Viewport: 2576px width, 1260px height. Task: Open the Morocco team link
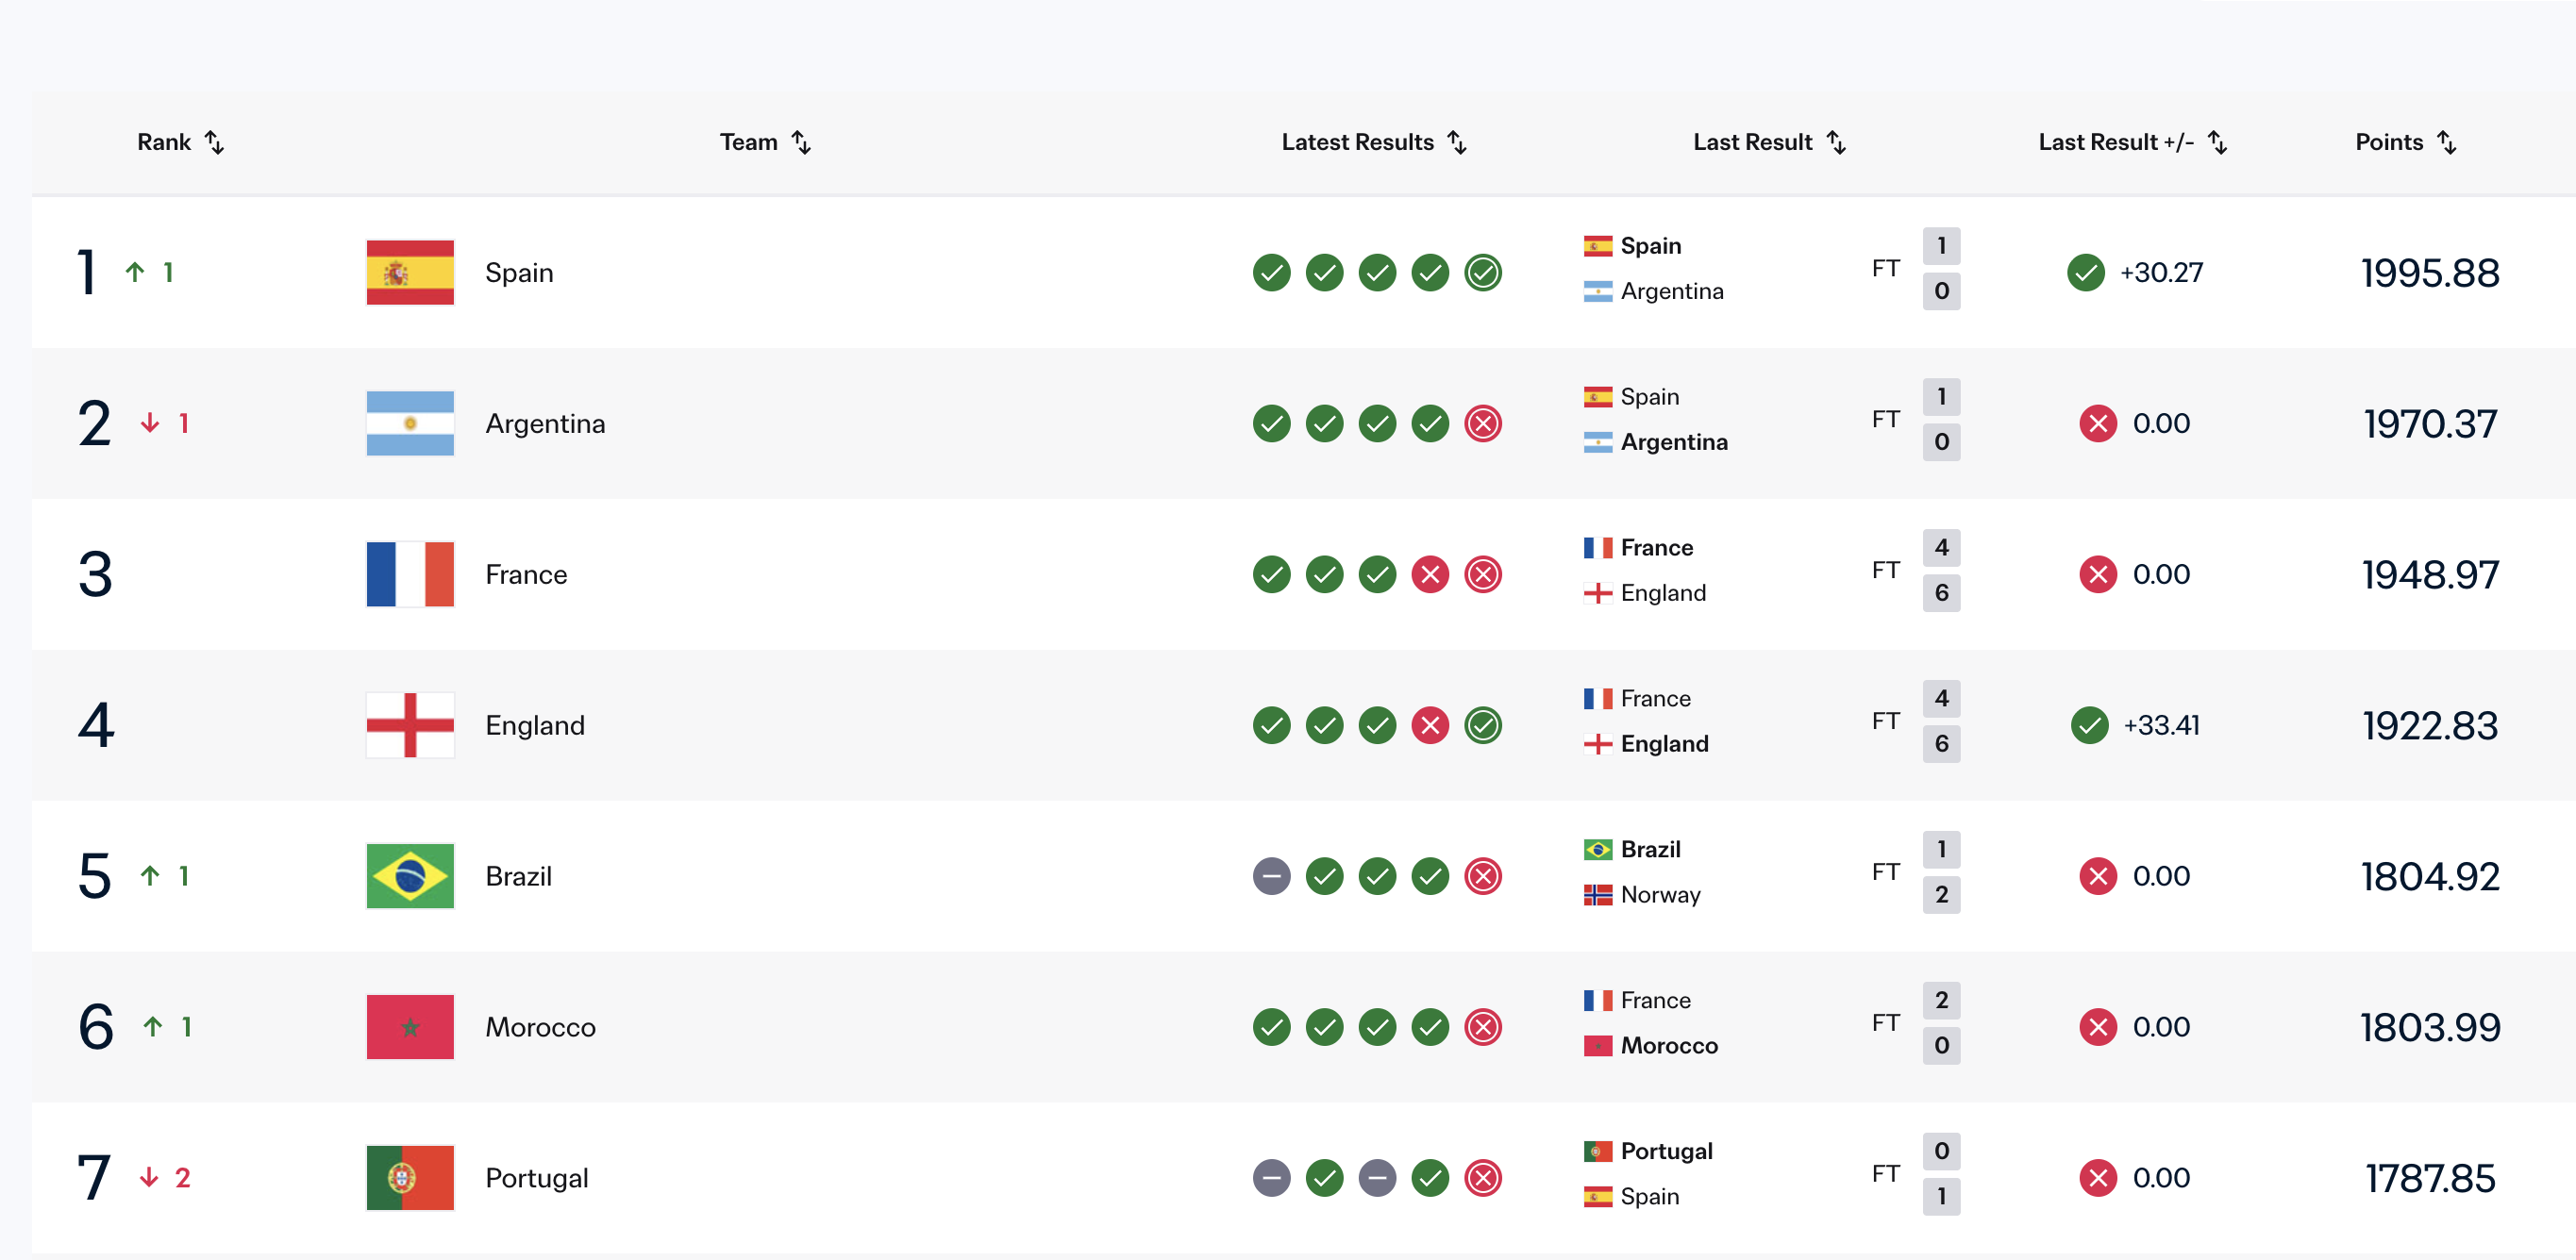pyautogui.click(x=540, y=1027)
